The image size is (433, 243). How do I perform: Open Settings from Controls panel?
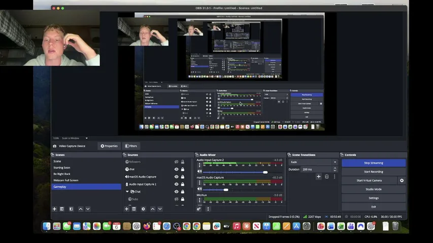[373, 198]
